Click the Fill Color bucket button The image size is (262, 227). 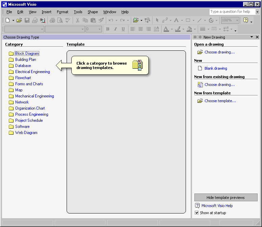189,29
